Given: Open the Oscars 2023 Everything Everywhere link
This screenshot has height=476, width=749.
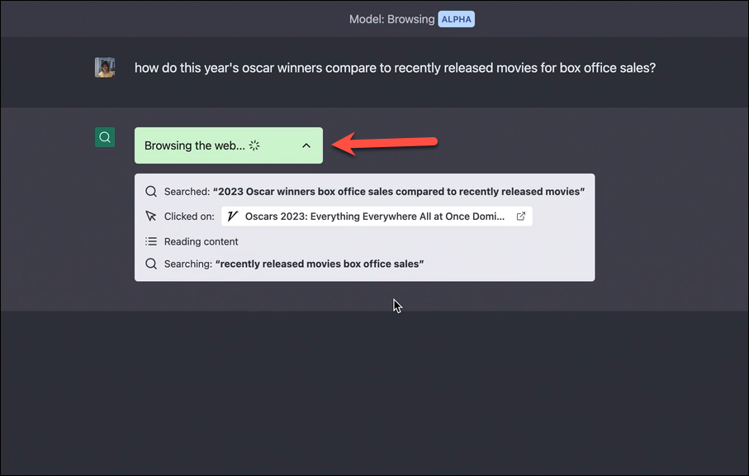Looking at the screenshot, I should (x=377, y=216).
